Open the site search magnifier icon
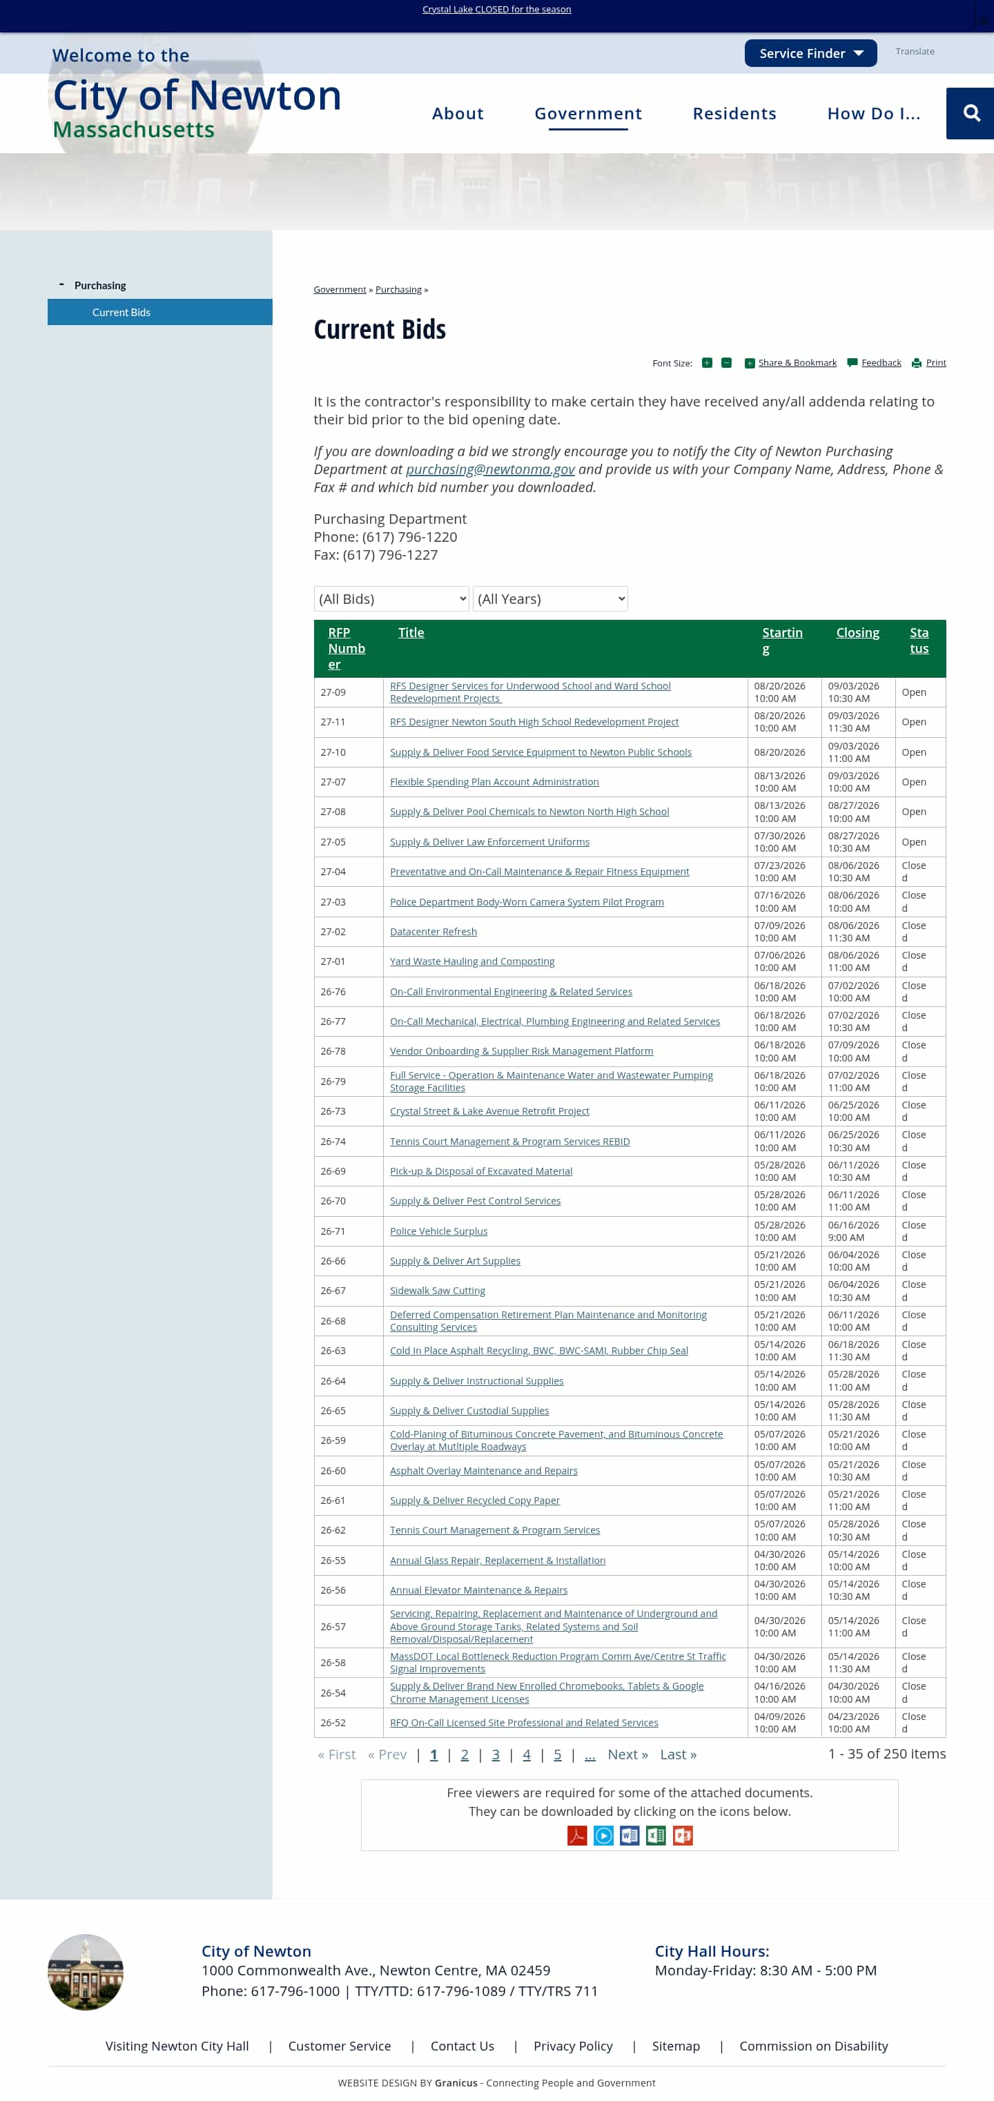The height and width of the screenshot is (2101, 994). [x=971, y=113]
